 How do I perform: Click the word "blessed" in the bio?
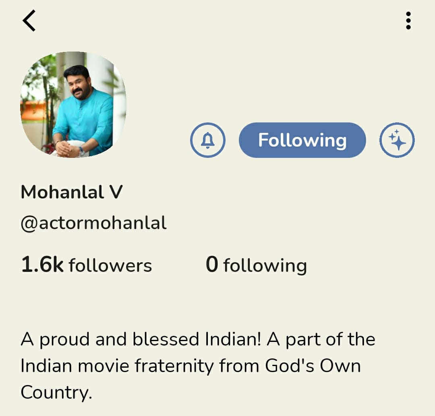[x=166, y=339]
